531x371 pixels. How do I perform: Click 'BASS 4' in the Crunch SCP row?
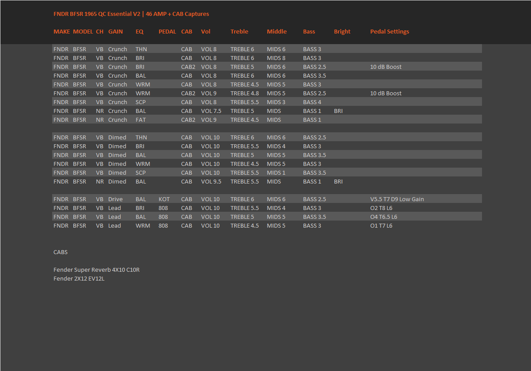pyautogui.click(x=312, y=102)
